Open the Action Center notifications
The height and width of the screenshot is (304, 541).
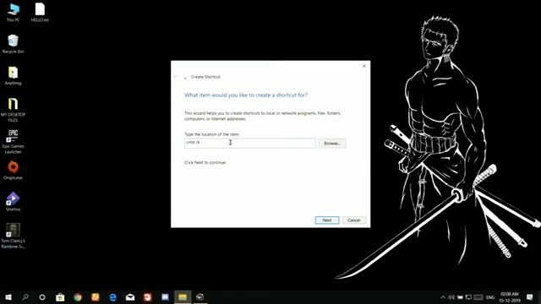tap(530, 297)
